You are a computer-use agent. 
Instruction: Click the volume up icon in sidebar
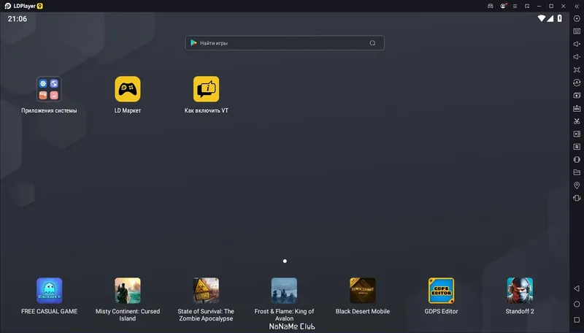click(577, 44)
